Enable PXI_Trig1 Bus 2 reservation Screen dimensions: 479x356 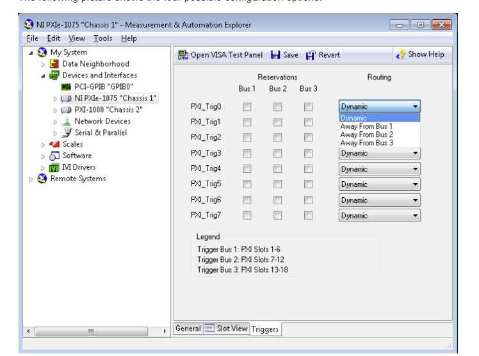277,122
